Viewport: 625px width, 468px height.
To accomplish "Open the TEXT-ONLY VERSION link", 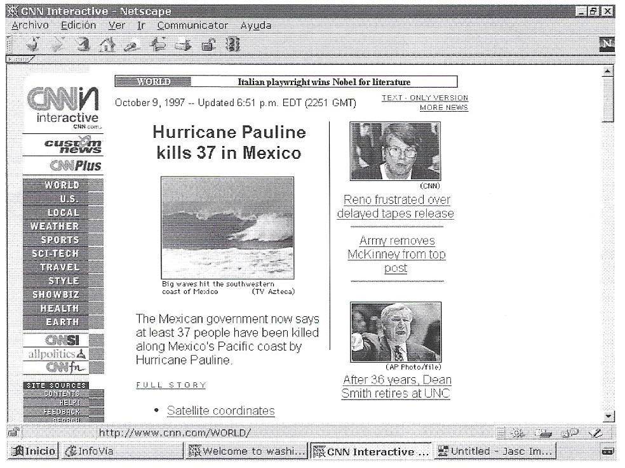I will coord(425,98).
